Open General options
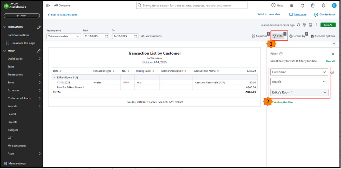 click(x=323, y=36)
